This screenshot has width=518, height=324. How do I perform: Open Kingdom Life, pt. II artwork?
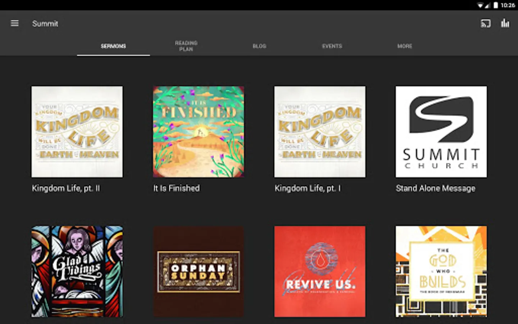click(x=77, y=131)
